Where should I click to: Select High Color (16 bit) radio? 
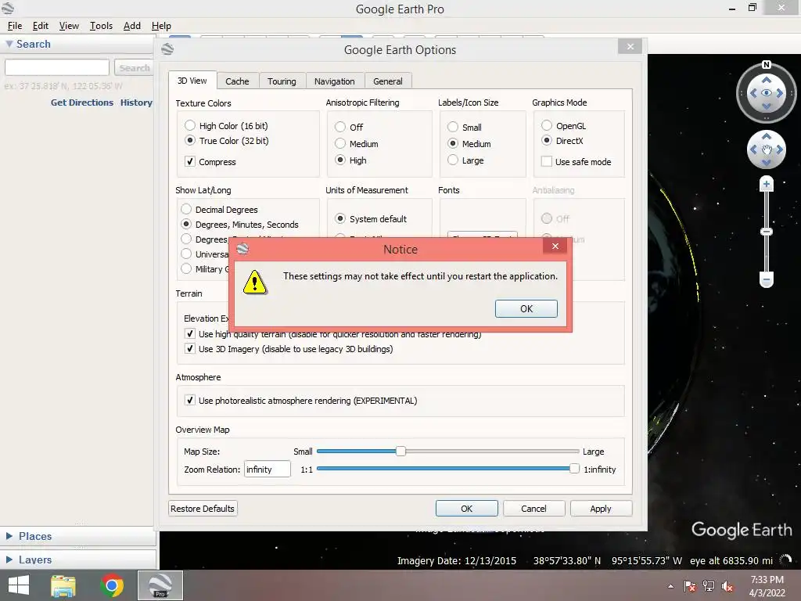(190, 125)
